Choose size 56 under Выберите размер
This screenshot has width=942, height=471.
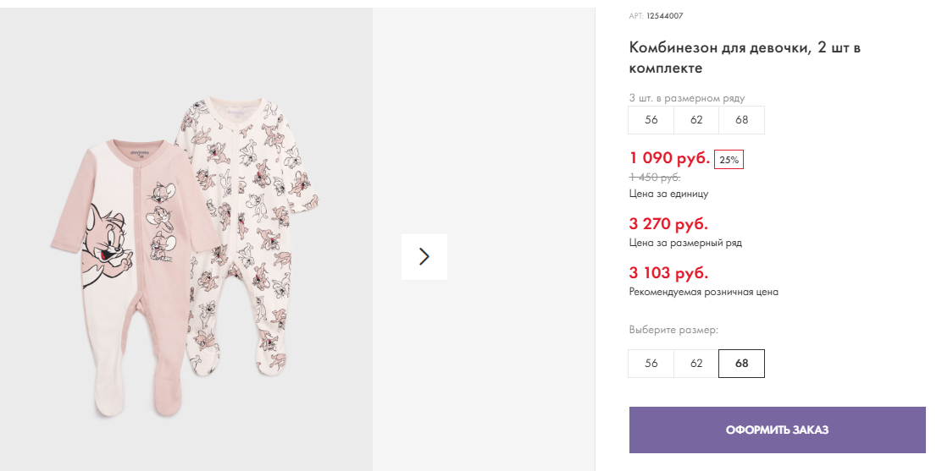pyautogui.click(x=651, y=364)
